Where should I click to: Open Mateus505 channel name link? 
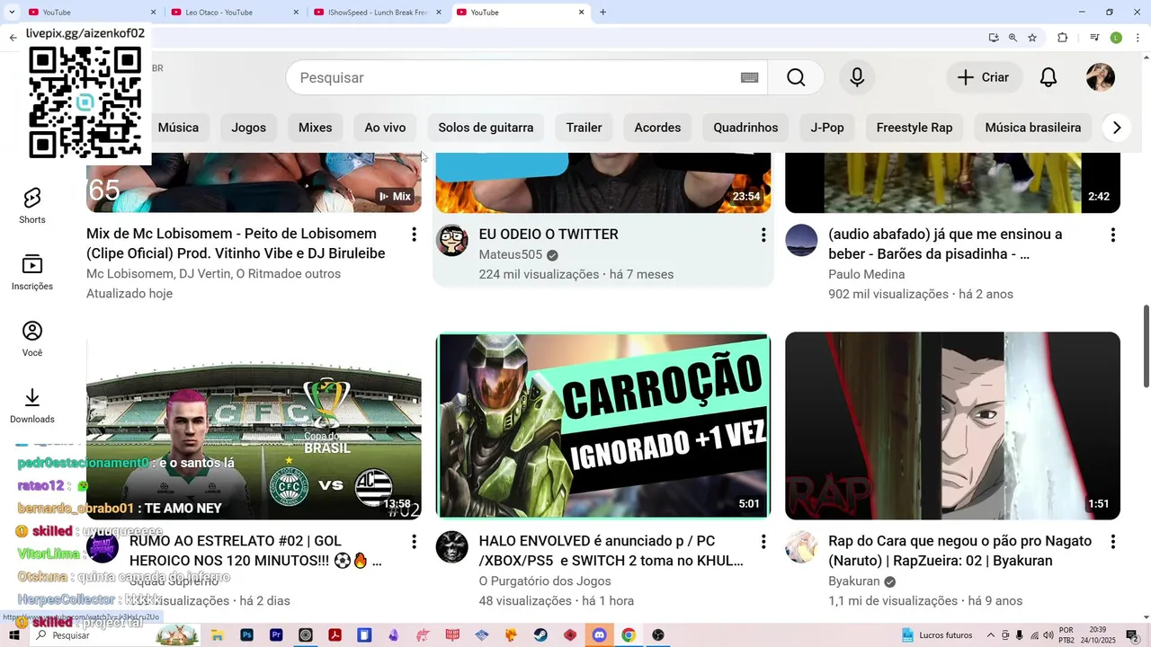pos(511,255)
